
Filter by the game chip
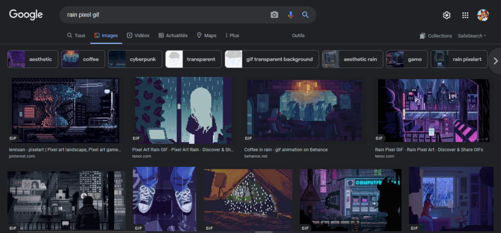click(x=407, y=59)
